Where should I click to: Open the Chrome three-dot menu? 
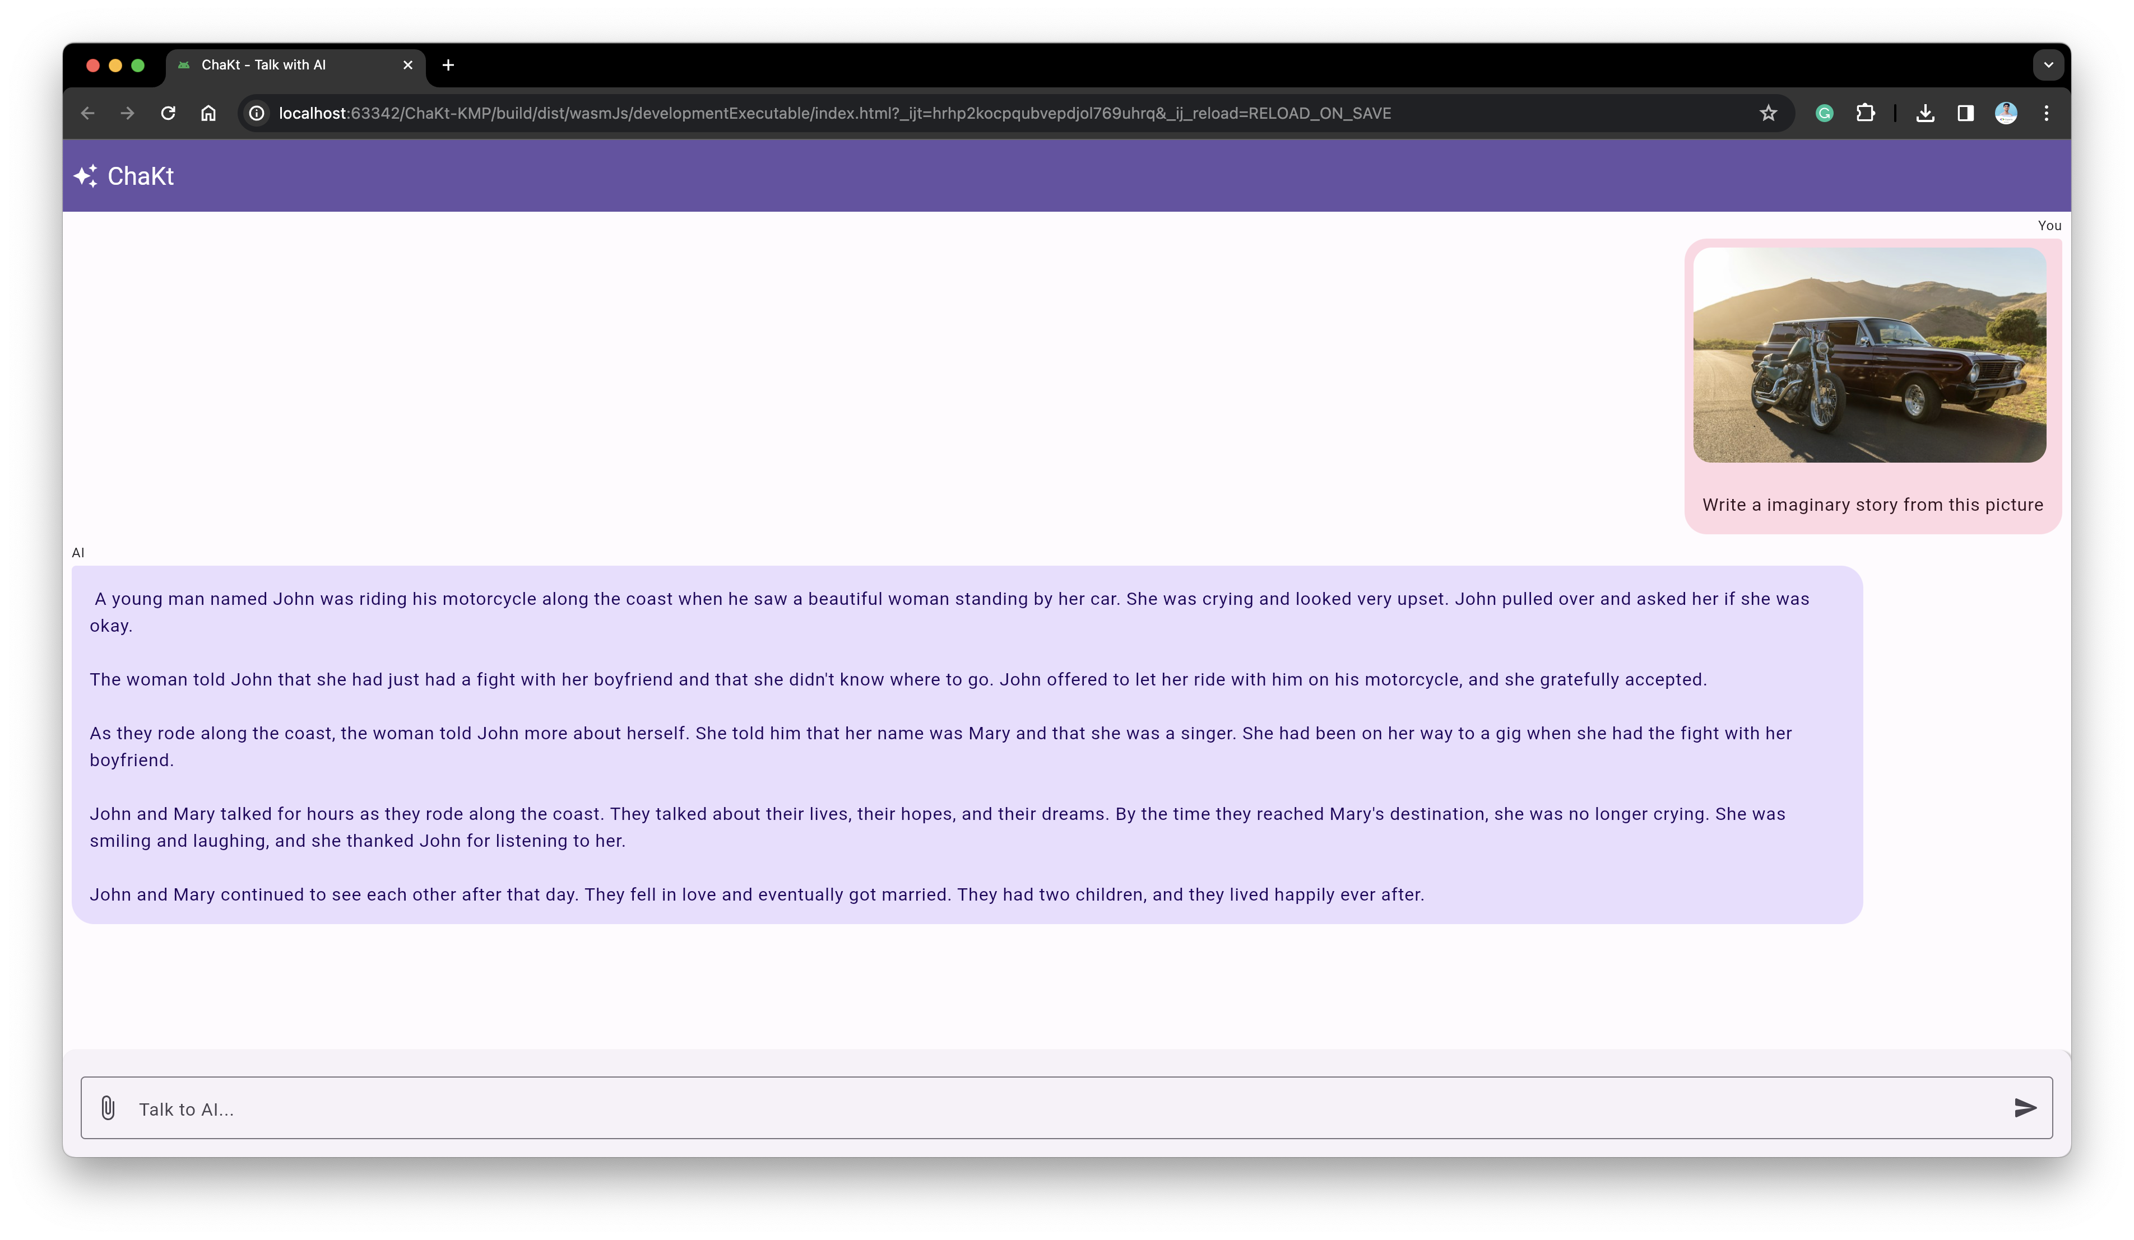[x=2047, y=114]
